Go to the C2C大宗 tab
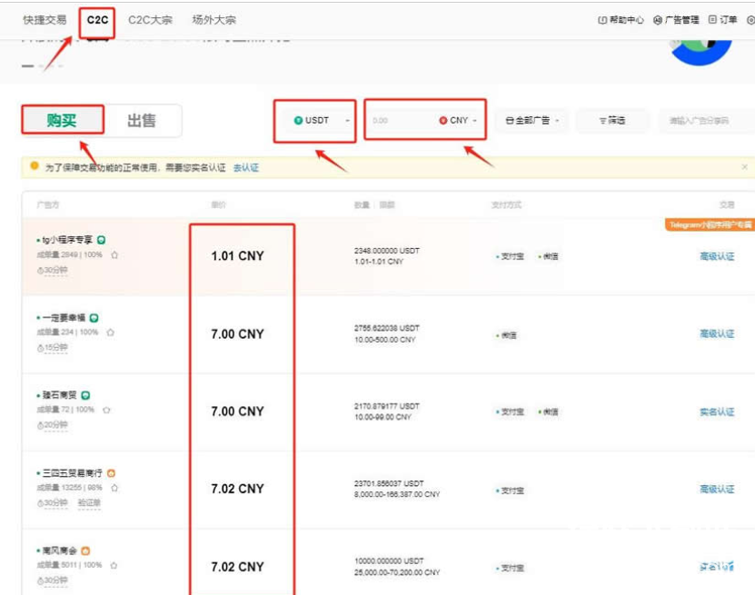755x595 pixels. tap(150, 19)
